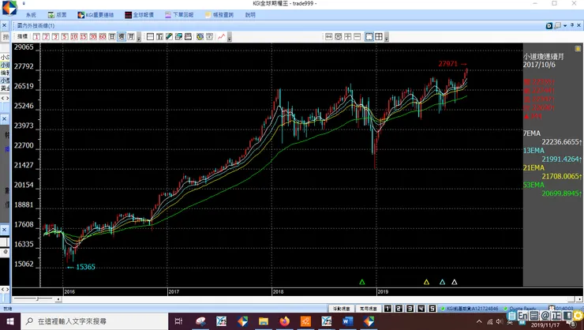Click the red line chart icon
584x330 pixels.
(222, 36)
